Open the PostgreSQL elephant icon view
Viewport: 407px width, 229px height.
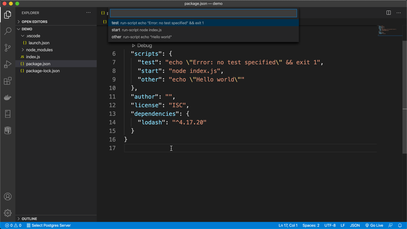point(8,130)
